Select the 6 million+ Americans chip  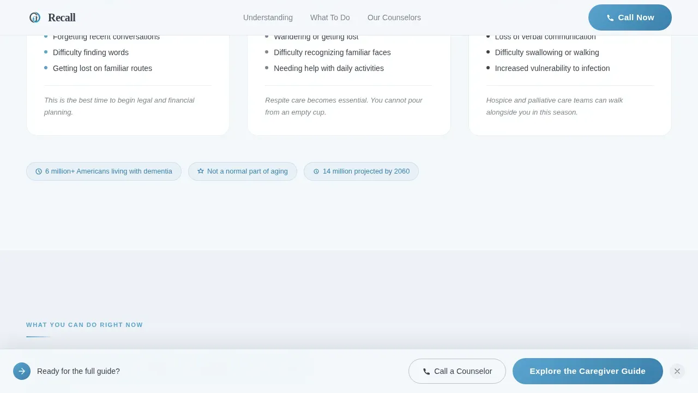(x=104, y=171)
